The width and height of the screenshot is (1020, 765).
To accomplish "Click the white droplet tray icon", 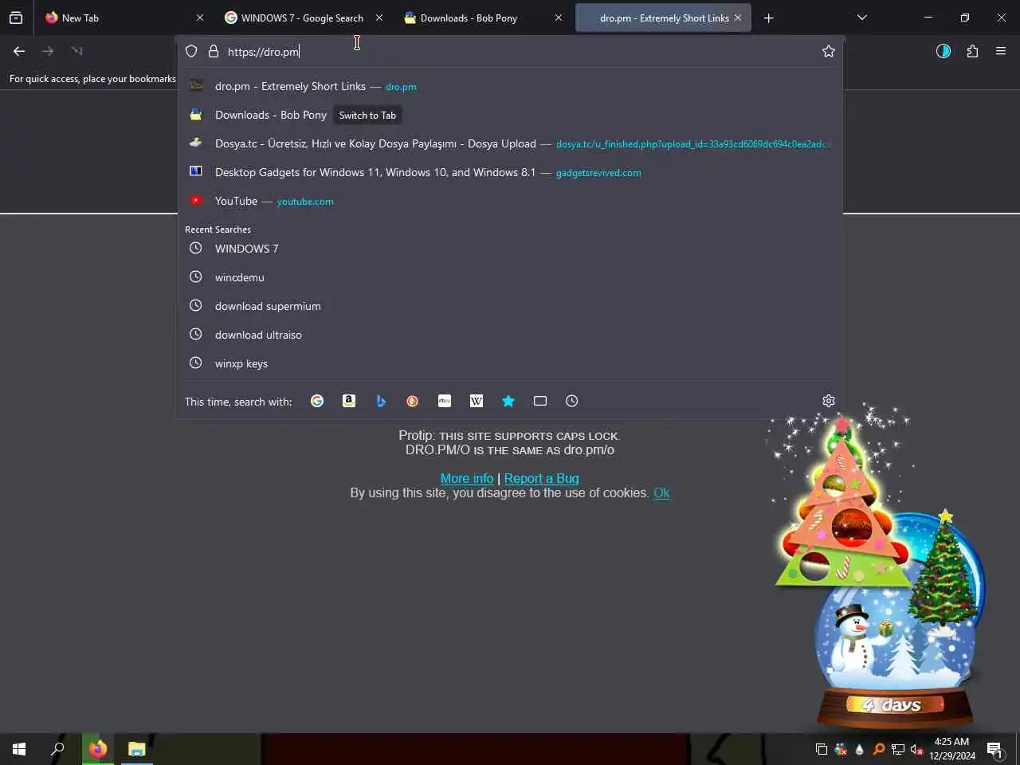I will click(x=860, y=749).
